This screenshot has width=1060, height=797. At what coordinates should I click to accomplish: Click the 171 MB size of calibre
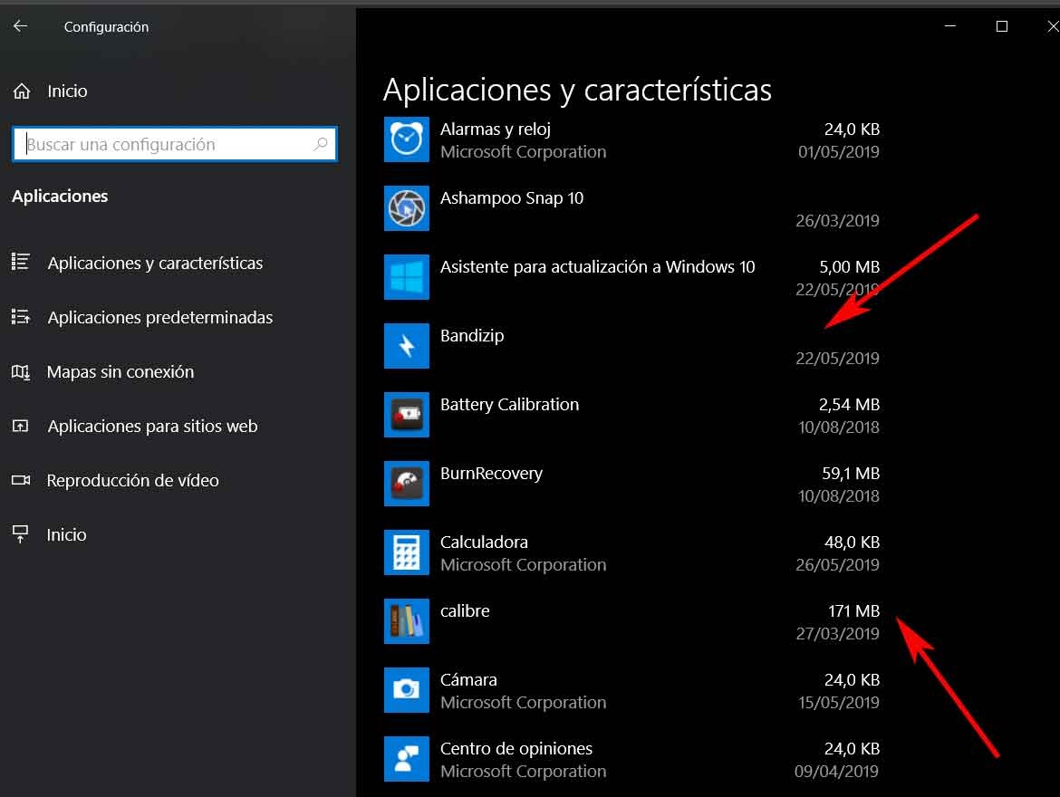point(853,611)
